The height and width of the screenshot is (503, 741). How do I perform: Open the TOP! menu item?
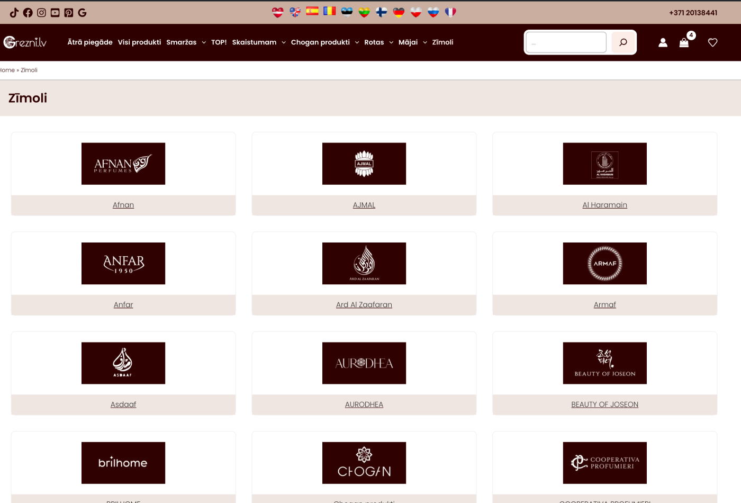click(219, 42)
